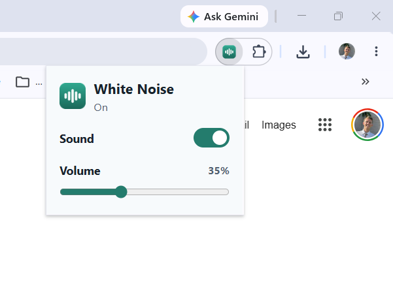Image resolution: width=393 pixels, height=295 pixels.
Task: Minimize the Chrome window
Action: [x=301, y=16]
